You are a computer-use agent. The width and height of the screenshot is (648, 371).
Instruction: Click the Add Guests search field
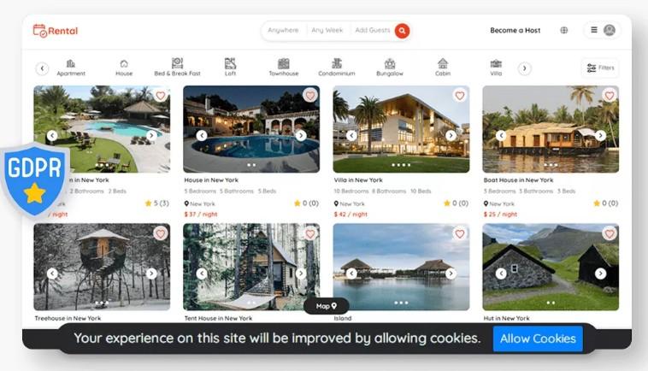coord(373,30)
